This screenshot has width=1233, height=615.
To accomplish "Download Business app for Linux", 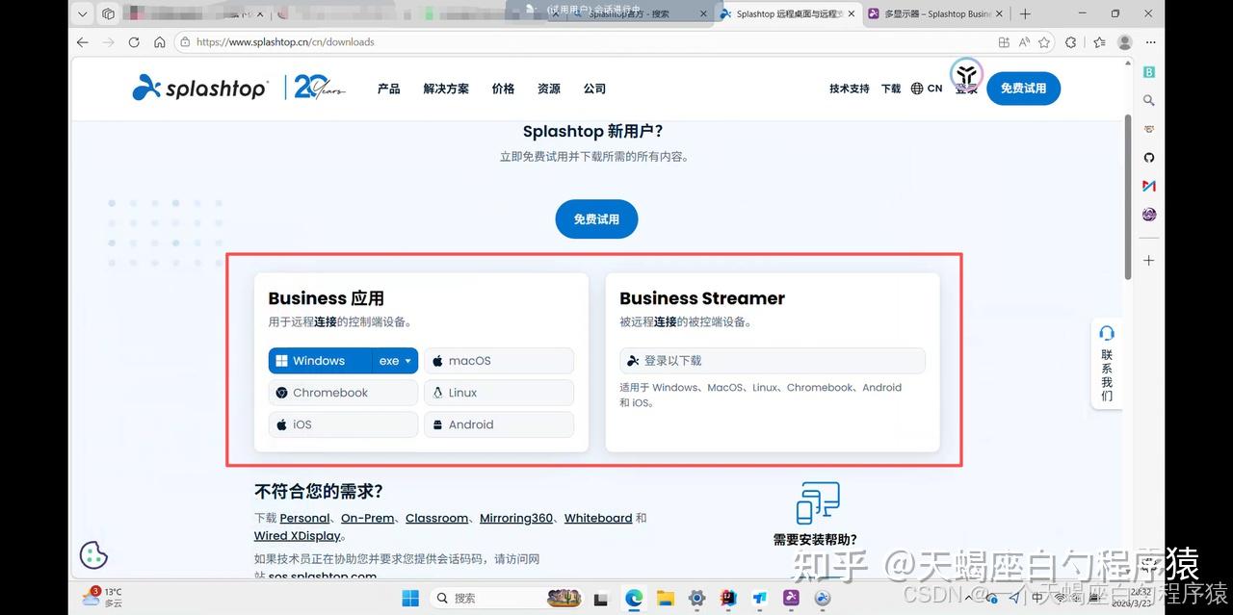I will point(499,393).
